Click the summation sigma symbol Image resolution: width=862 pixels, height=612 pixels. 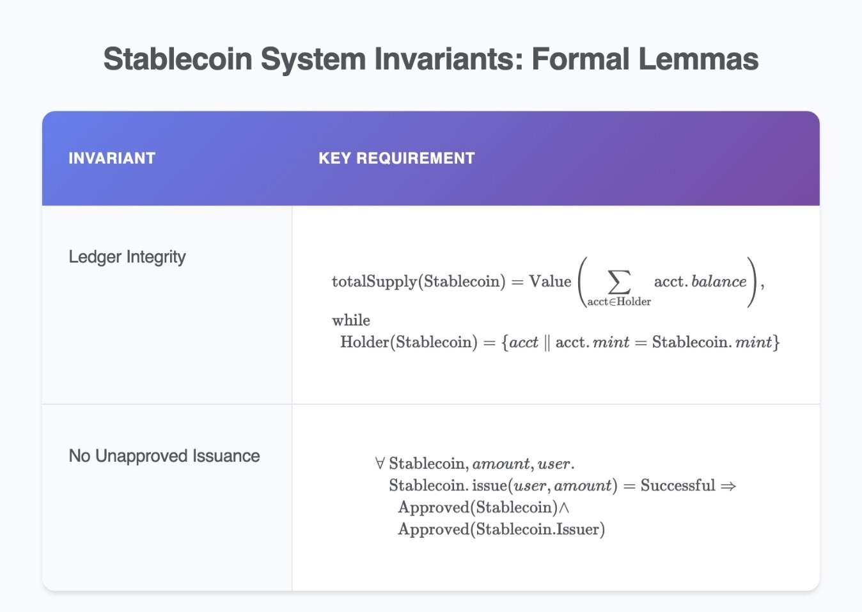point(618,281)
